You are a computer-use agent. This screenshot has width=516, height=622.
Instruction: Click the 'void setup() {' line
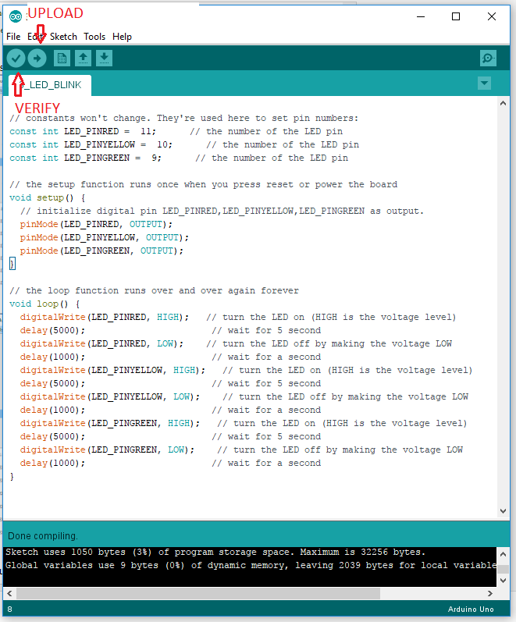[48, 197]
